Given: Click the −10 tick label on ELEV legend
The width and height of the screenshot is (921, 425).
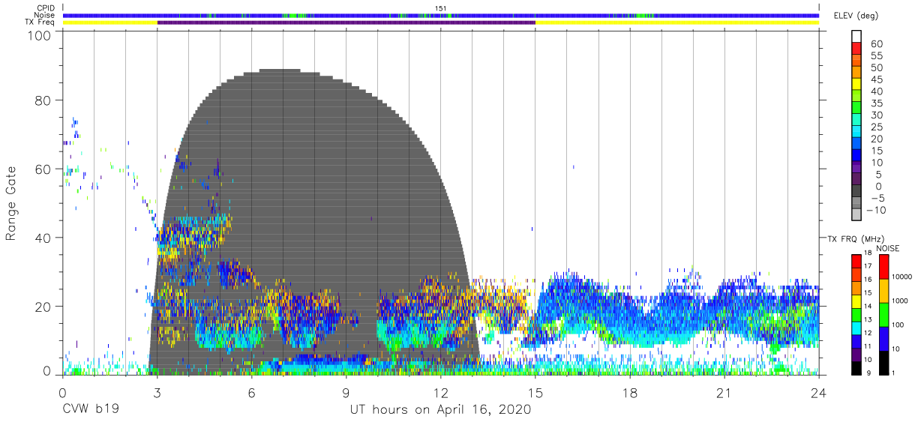Looking at the screenshot, I should 875,210.
